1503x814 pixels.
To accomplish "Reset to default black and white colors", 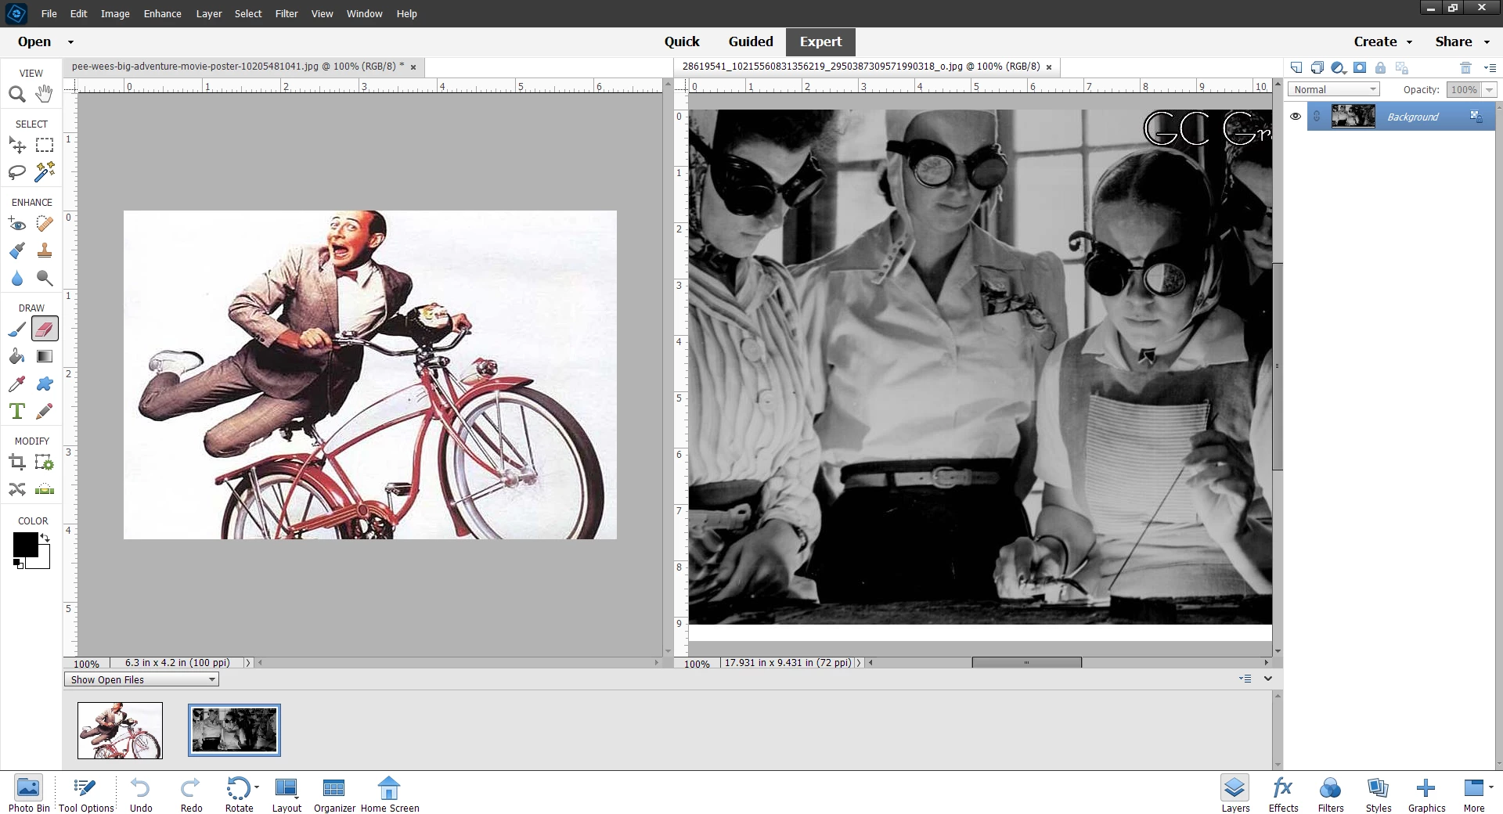I will pos(18,564).
